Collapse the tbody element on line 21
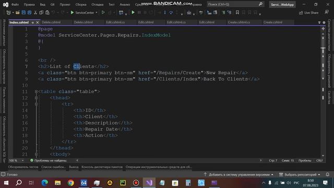The width and height of the screenshot is (334, 188). click(36, 155)
